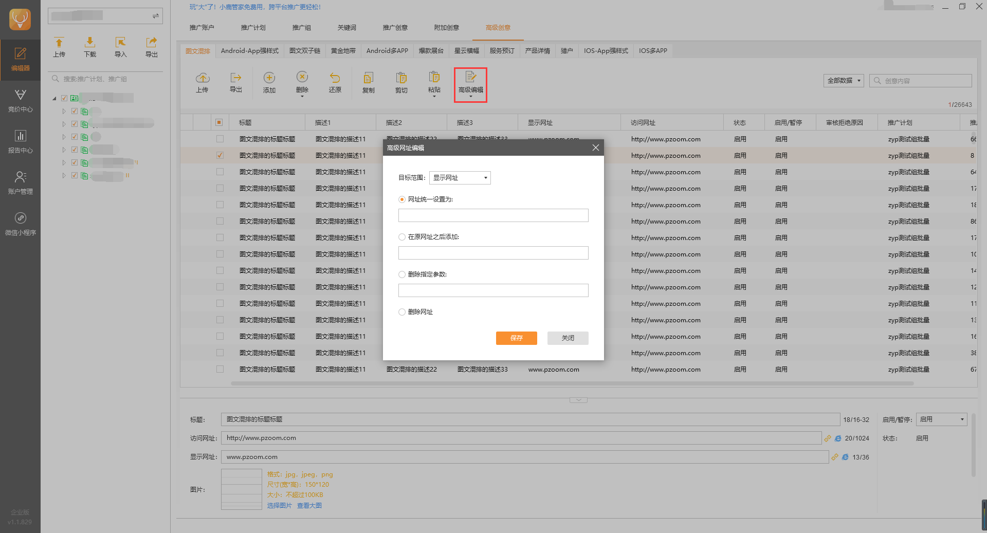Select the IOS多APP sub-tab
This screenshot has height=533, width=987.
pyautogui.click(x=653, y=51)
